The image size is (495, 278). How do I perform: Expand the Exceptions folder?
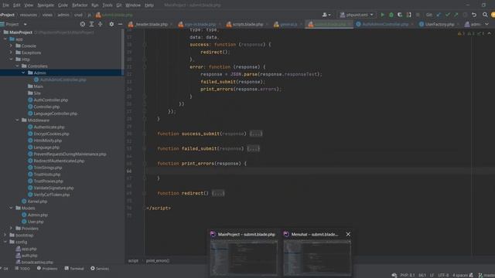pos(12,53)
